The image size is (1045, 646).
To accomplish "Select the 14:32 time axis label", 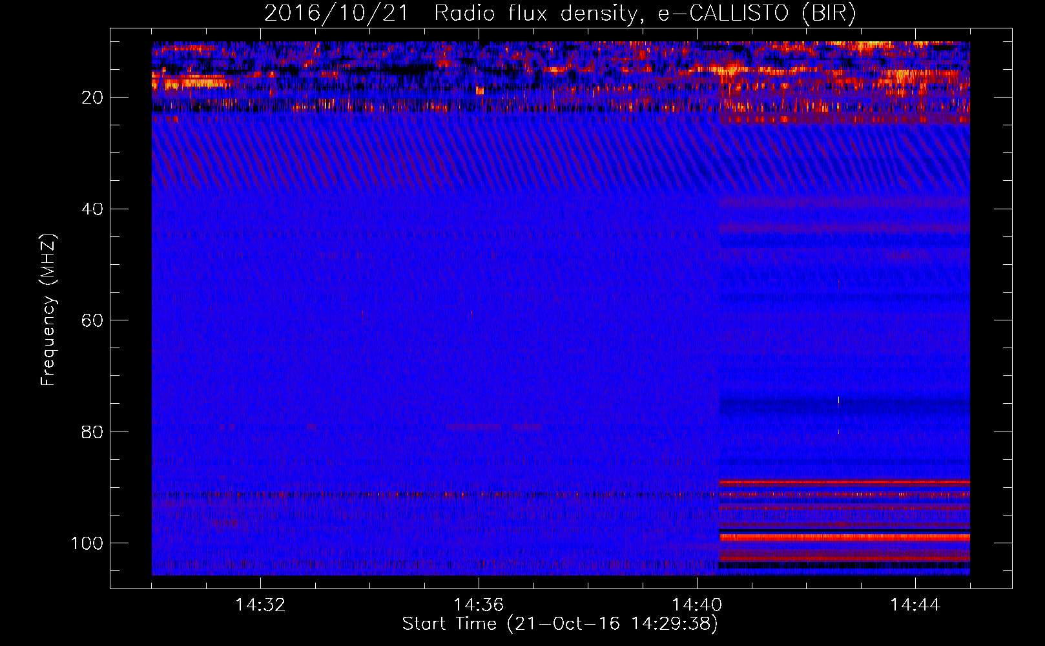I will [260, 605].
